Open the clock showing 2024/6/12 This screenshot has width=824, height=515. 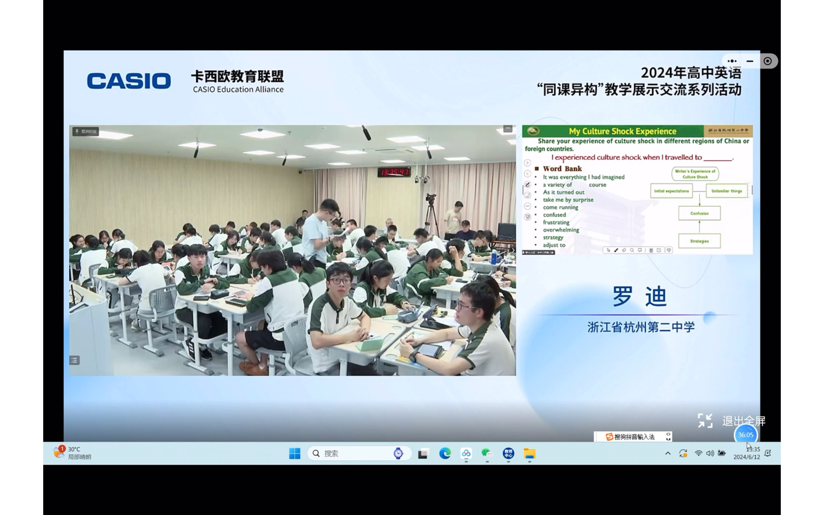click(x=747, y=453)
